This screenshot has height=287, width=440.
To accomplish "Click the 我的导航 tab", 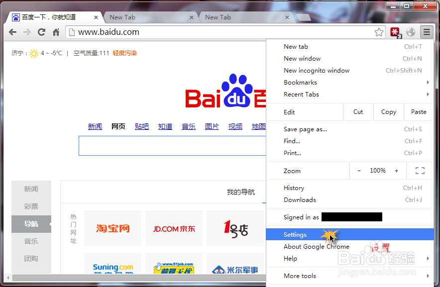I will coord(241,192).
